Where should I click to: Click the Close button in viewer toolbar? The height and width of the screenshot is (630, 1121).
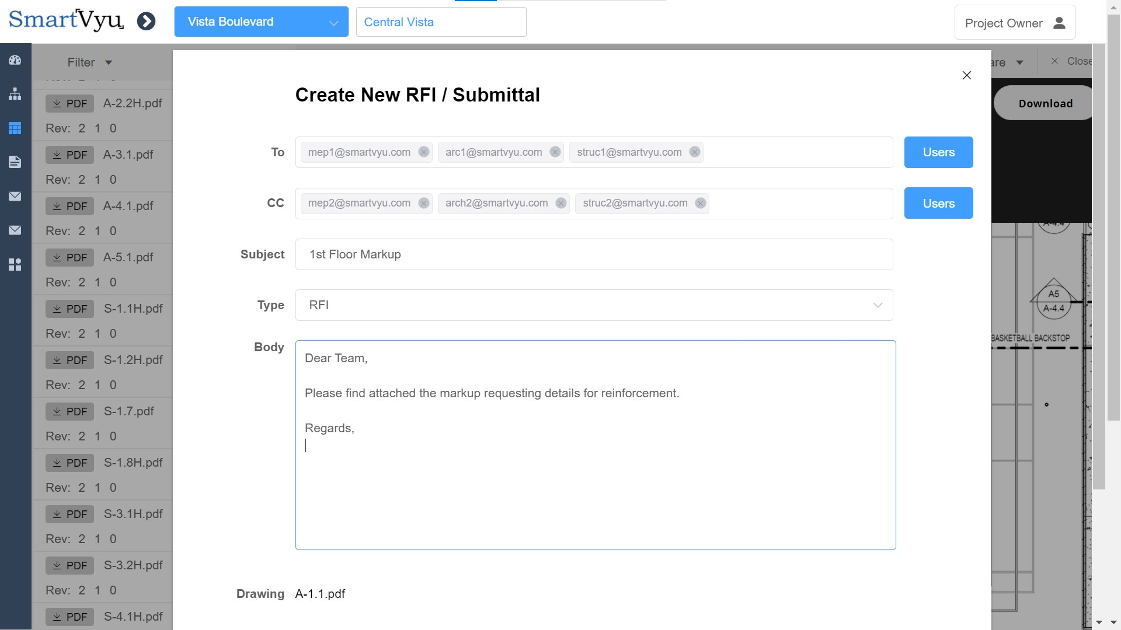[x=1071, y=61]
